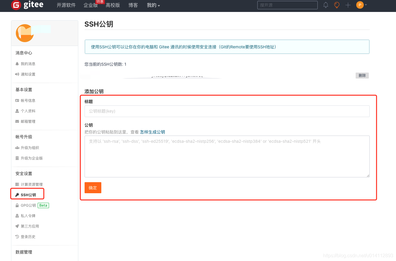
Task: Click the orange 确定 button
Action: coord(93,188)
